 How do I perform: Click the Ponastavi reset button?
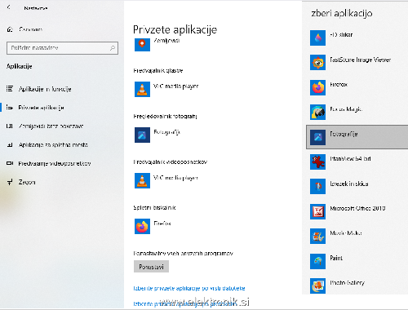(x=151, y=267)
